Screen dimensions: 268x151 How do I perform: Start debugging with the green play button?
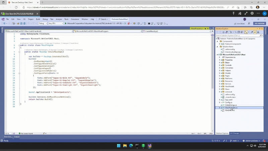tap(66, 23)
